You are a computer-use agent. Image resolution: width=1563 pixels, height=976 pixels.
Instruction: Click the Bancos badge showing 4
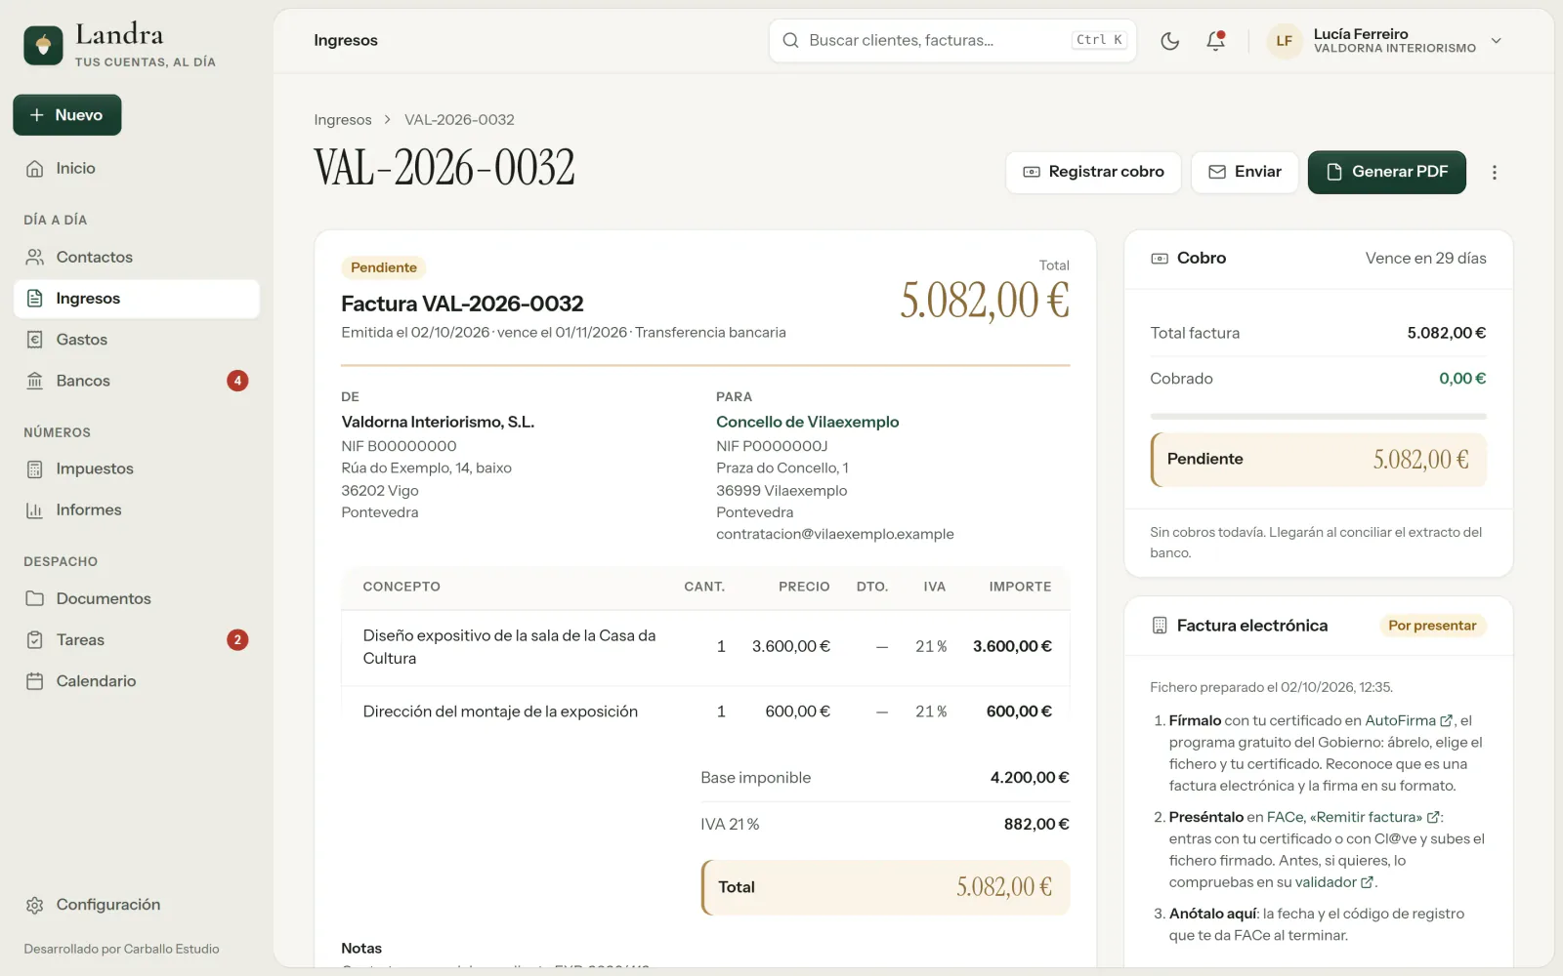237,381
